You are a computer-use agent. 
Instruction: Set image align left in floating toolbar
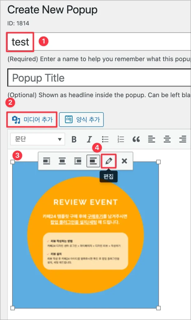47,161
